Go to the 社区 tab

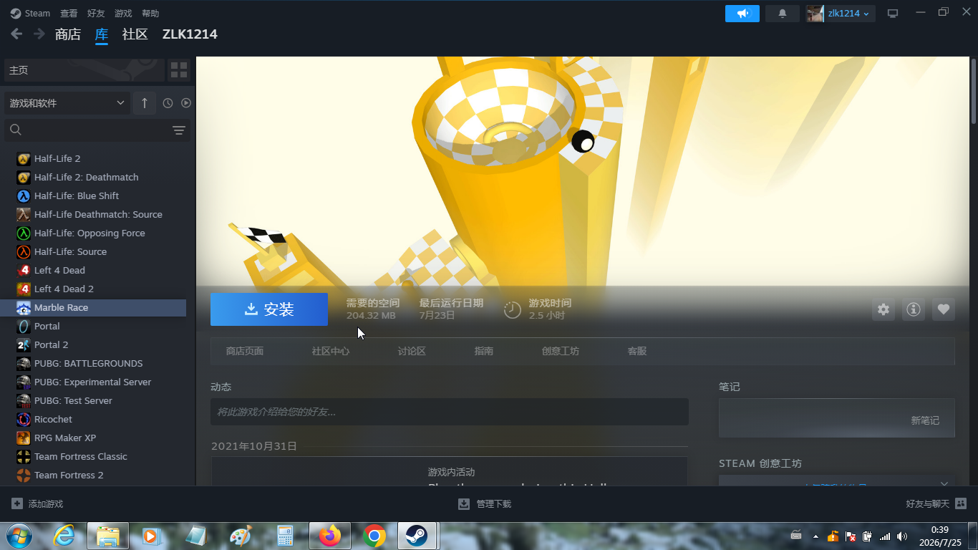[135, 34]
